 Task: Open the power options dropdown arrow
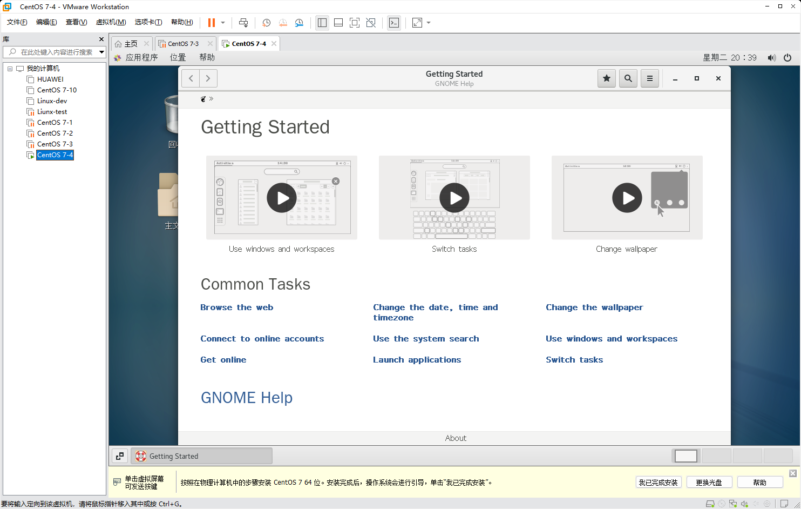(x=223, y=23)
